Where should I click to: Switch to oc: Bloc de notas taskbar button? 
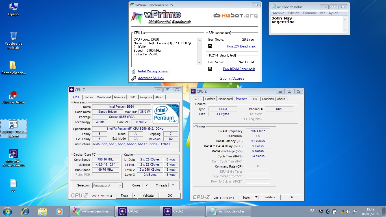[x=228, y=211]
